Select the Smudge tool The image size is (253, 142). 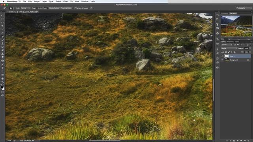[2, 57]
